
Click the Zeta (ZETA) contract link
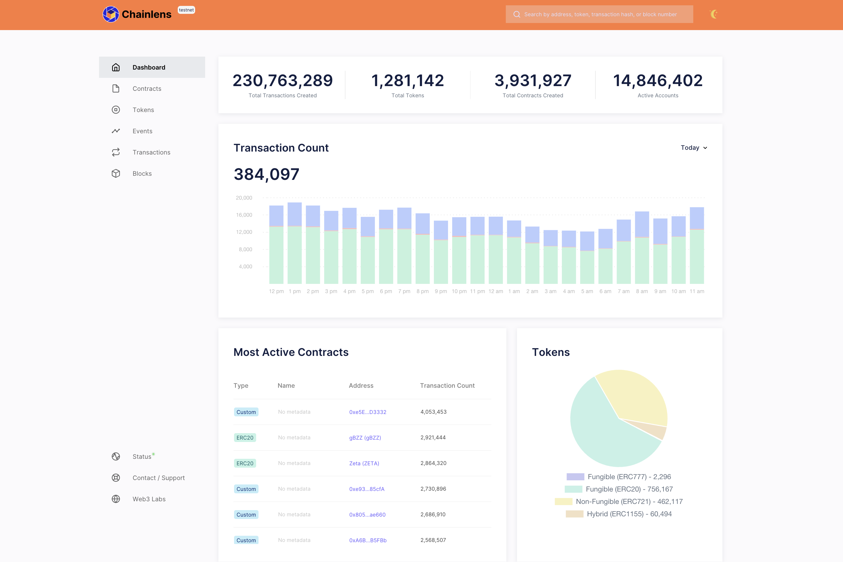[364, 463]
